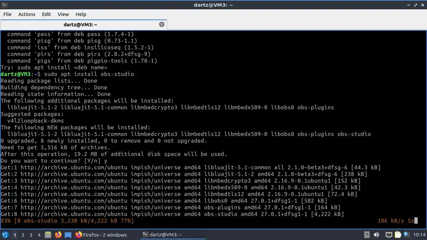Image resolution: width=427 pixels, height=240 pixels.
Task: Click the removable media eject tray icon
Action: click(x=367, y=235)
